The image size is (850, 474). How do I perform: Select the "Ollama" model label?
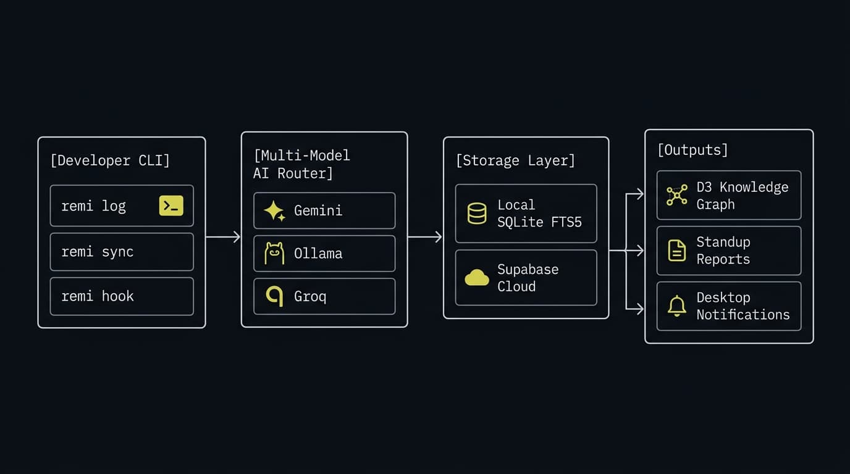[x=318, y=253]
